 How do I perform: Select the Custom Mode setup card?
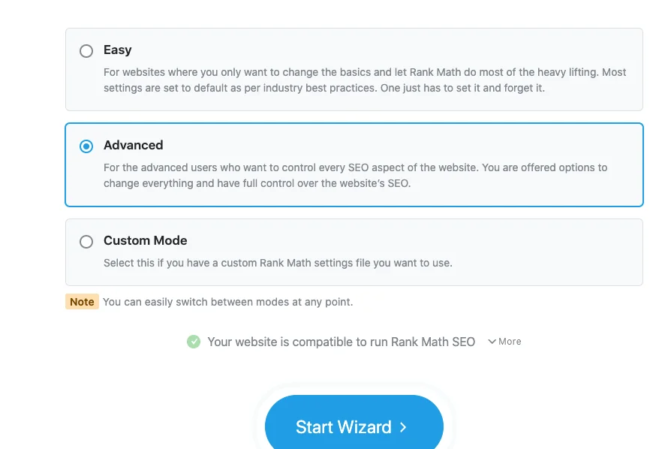click(x=353, y=250)
